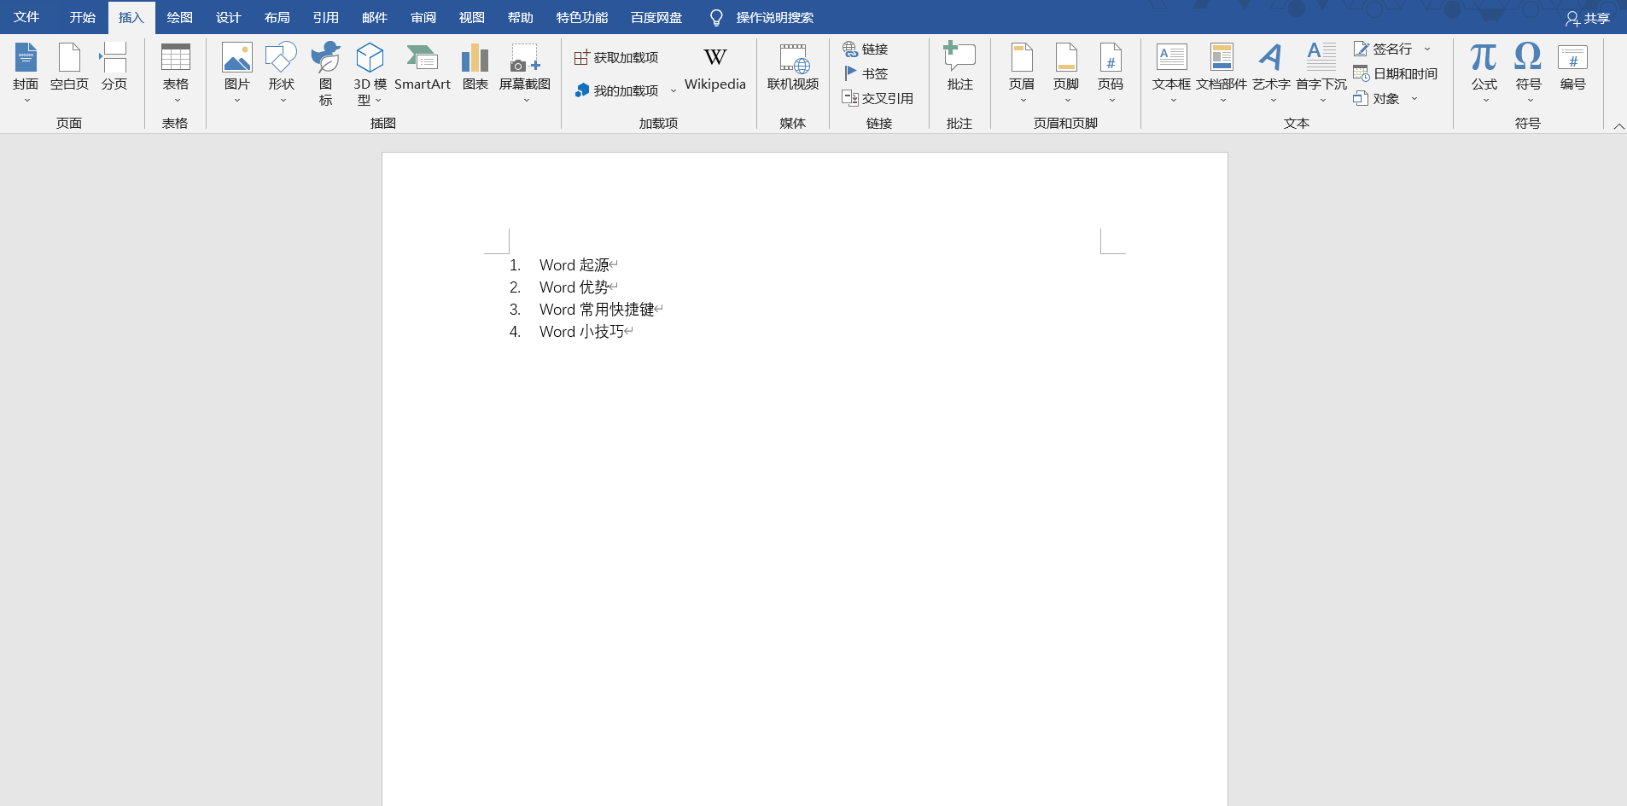Click Get Add-ins (获取加载项)
Viewport: 1627px width, 806px height.
click(x=616, y=57)
